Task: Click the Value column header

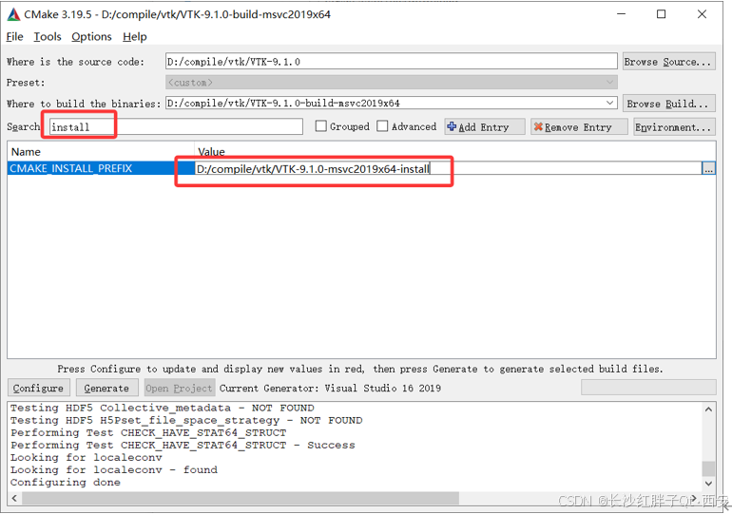Action: point(454,152)
